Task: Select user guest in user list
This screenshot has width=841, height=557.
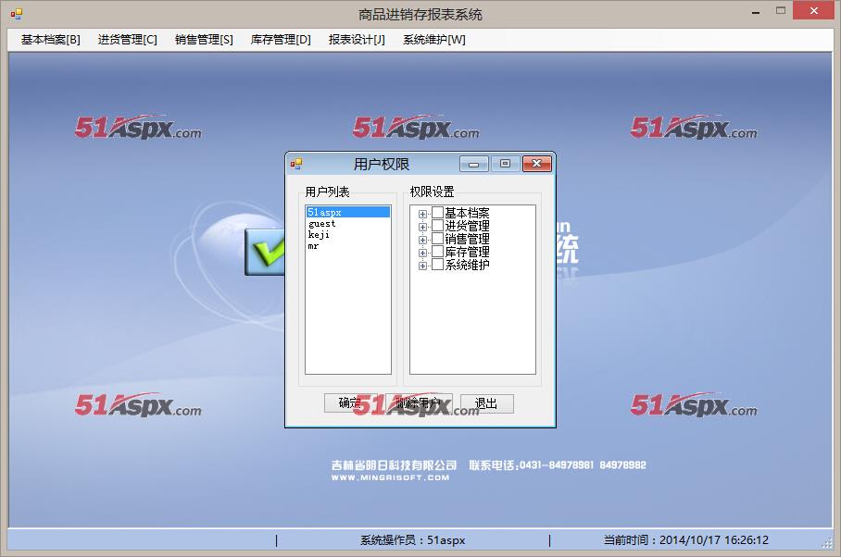Action: pyautogui.click(x=348, y=223)
